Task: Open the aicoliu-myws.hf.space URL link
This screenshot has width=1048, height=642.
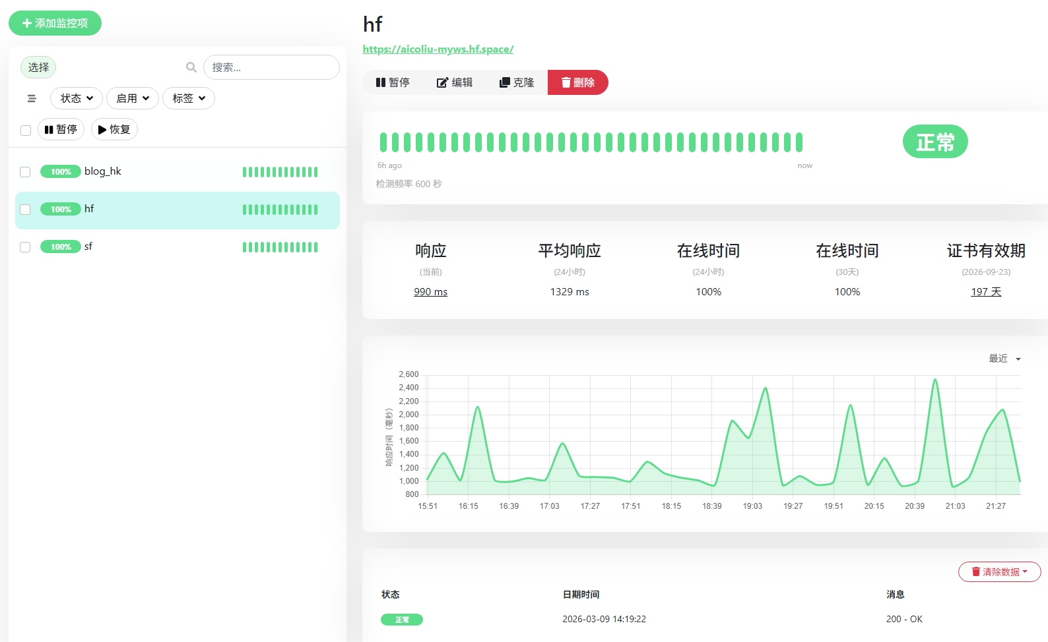Action: (x=438, y=49)
